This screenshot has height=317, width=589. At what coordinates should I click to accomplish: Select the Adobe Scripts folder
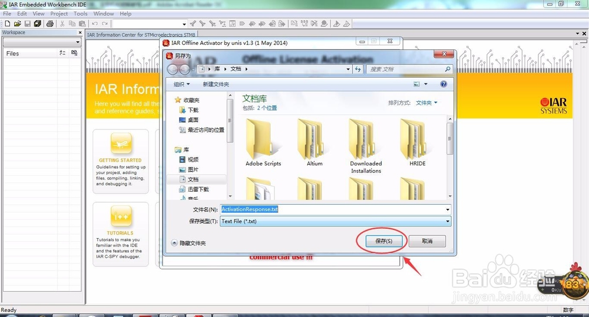click(x=263, y=143)
